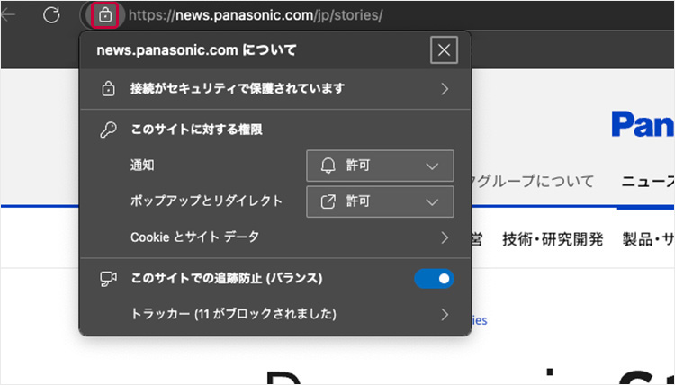This screenshot has height=385, width=675.
Task: Reload the page with the refresh icon
Action: [52, 15]
